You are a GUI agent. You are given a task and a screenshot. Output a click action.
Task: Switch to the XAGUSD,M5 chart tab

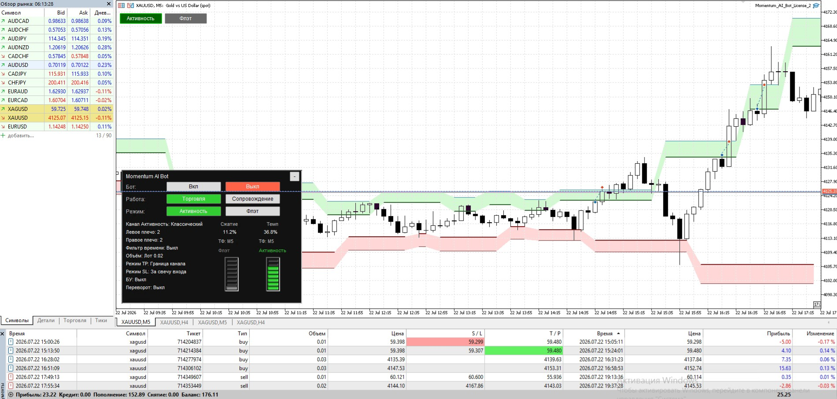click(212, 322)
